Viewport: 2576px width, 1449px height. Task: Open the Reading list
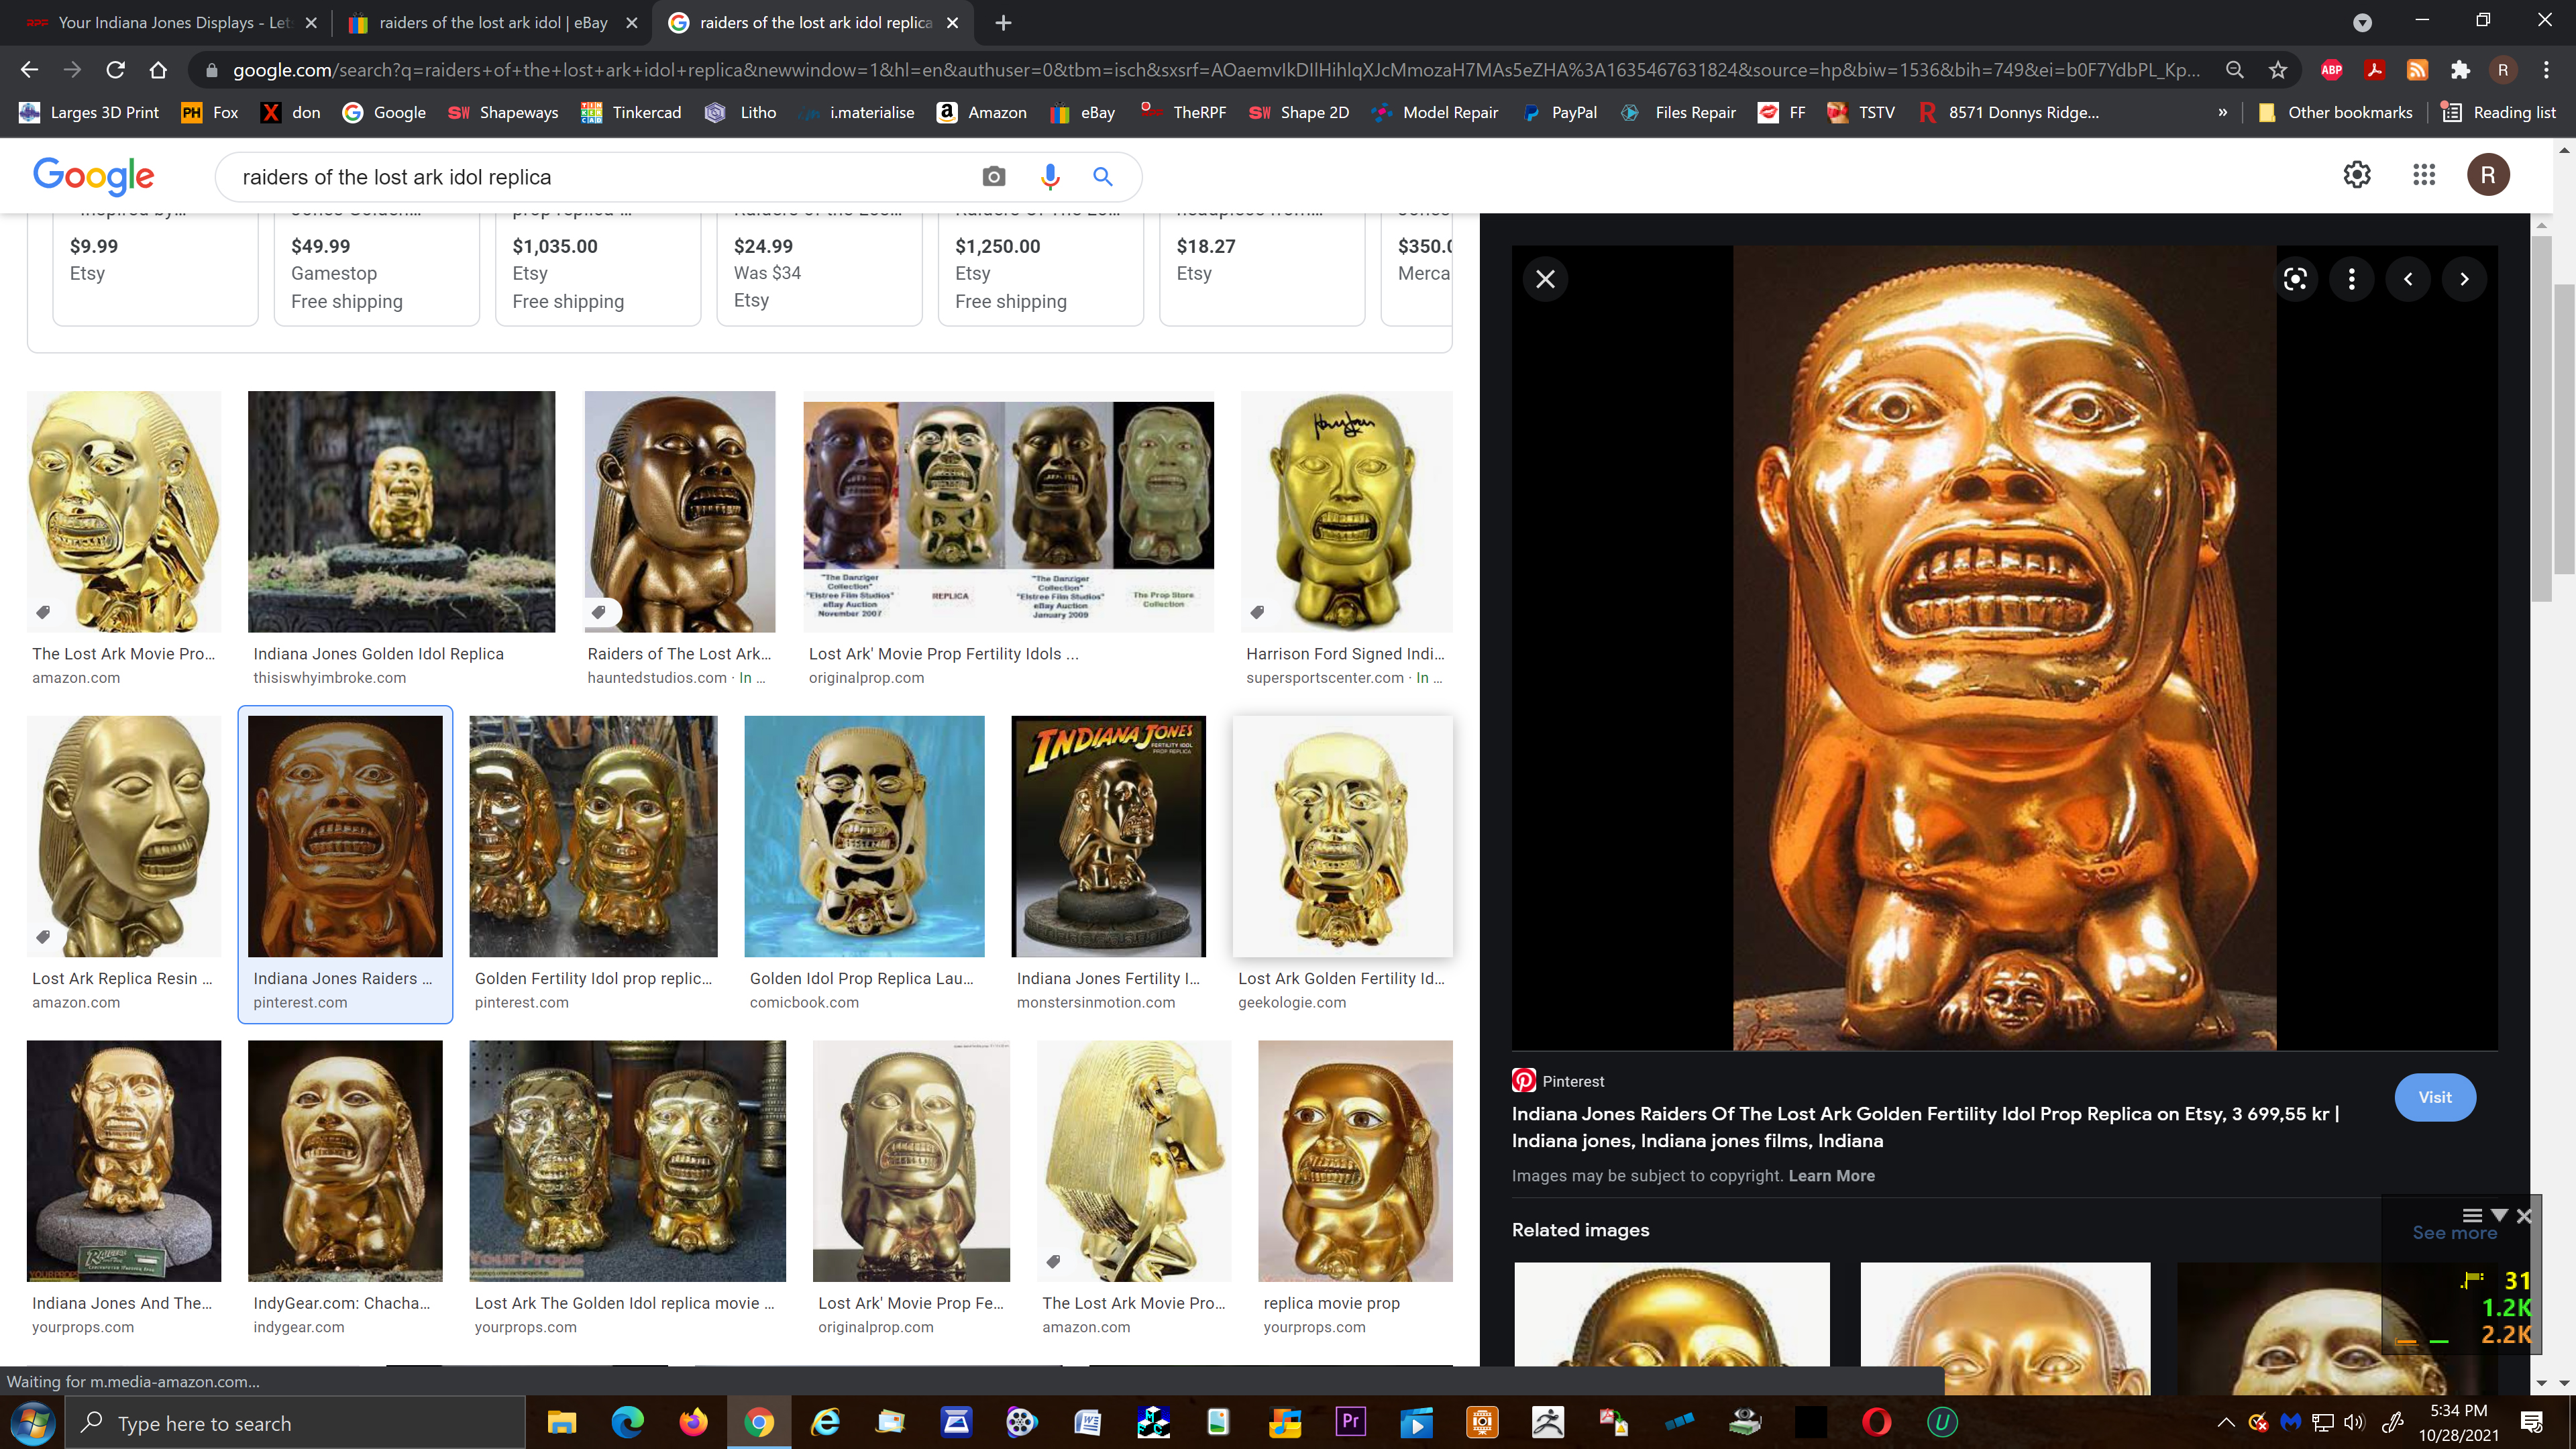point(2499,113)
